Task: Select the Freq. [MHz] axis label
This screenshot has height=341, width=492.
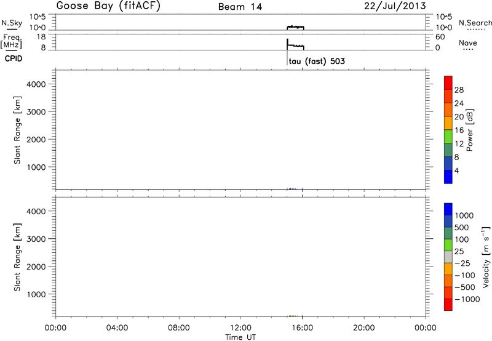Action: click(12, 41)
